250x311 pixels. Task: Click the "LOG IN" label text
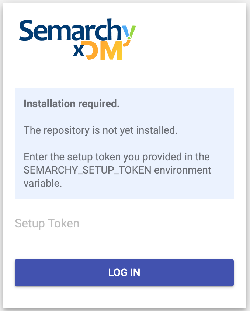(x=124, y=273)
